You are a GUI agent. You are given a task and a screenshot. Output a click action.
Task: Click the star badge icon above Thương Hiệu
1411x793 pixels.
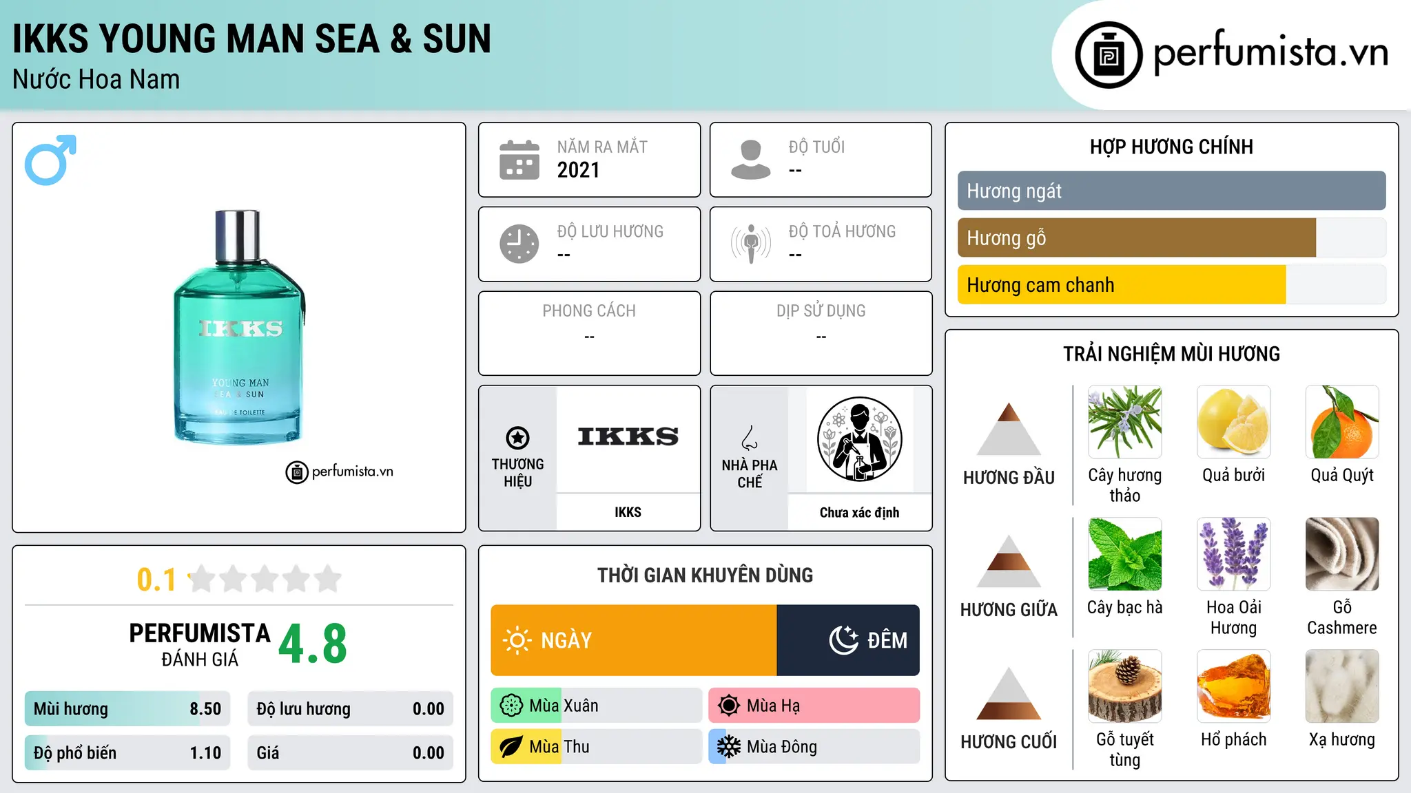(x=517, y=438)
